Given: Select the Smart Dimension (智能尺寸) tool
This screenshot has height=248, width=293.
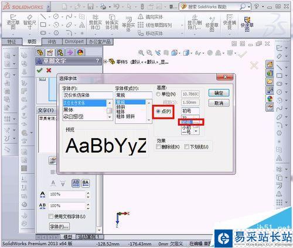Looking at the screenshot, I should coord(29,22).
